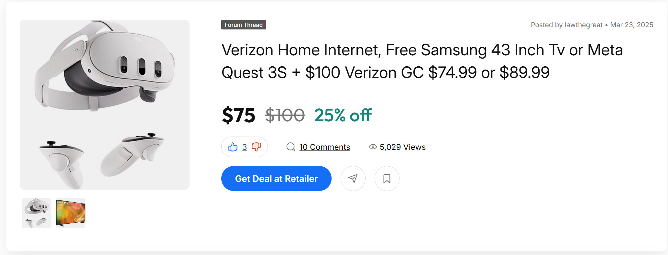Click the Mar 23, 2025 post date
Screen dimensions: 668x255
[631, 25]
